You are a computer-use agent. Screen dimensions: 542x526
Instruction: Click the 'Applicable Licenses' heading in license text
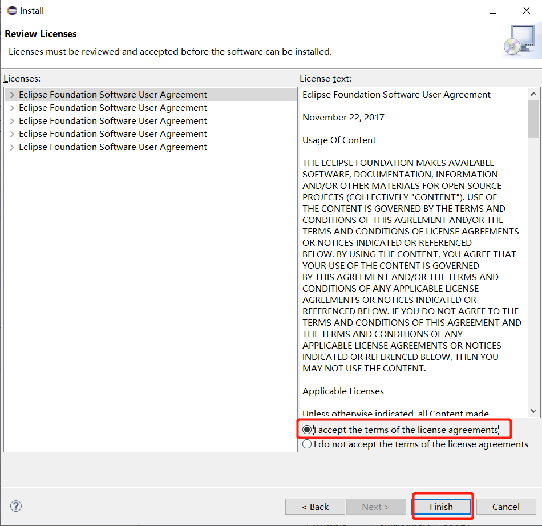(x=343, y=391)
